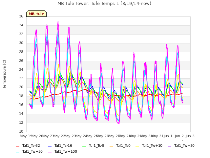Select the Tul1_Tw+50 legend label

[32, 151]
